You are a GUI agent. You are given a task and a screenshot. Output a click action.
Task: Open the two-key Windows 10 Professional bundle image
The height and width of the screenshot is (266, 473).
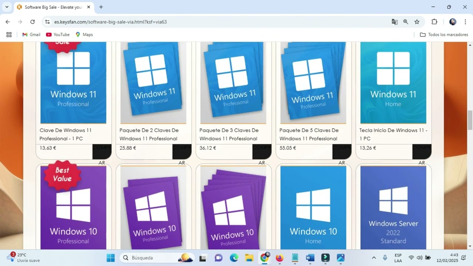coord(153,208)
